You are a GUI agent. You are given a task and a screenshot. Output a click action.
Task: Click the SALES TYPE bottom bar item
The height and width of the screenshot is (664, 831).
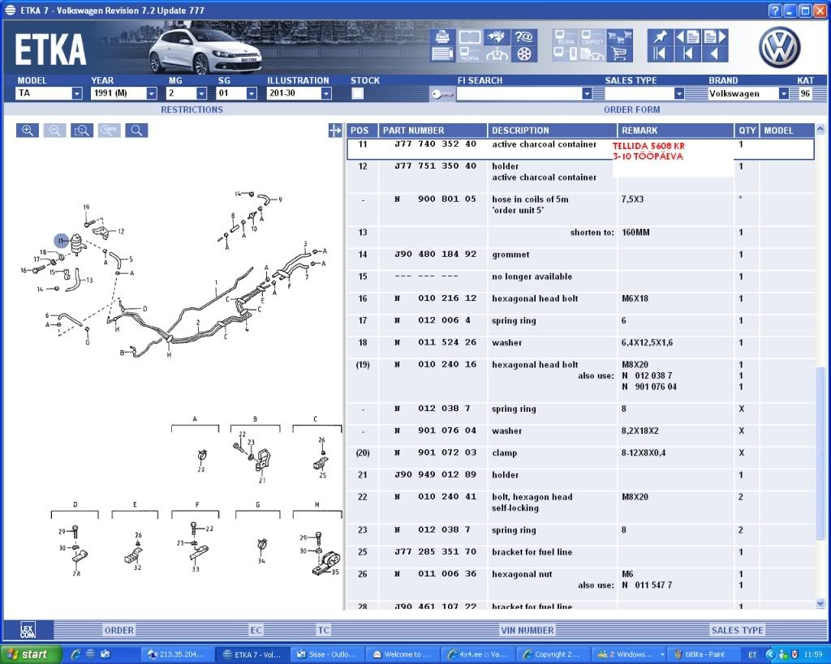coord(737,630)
